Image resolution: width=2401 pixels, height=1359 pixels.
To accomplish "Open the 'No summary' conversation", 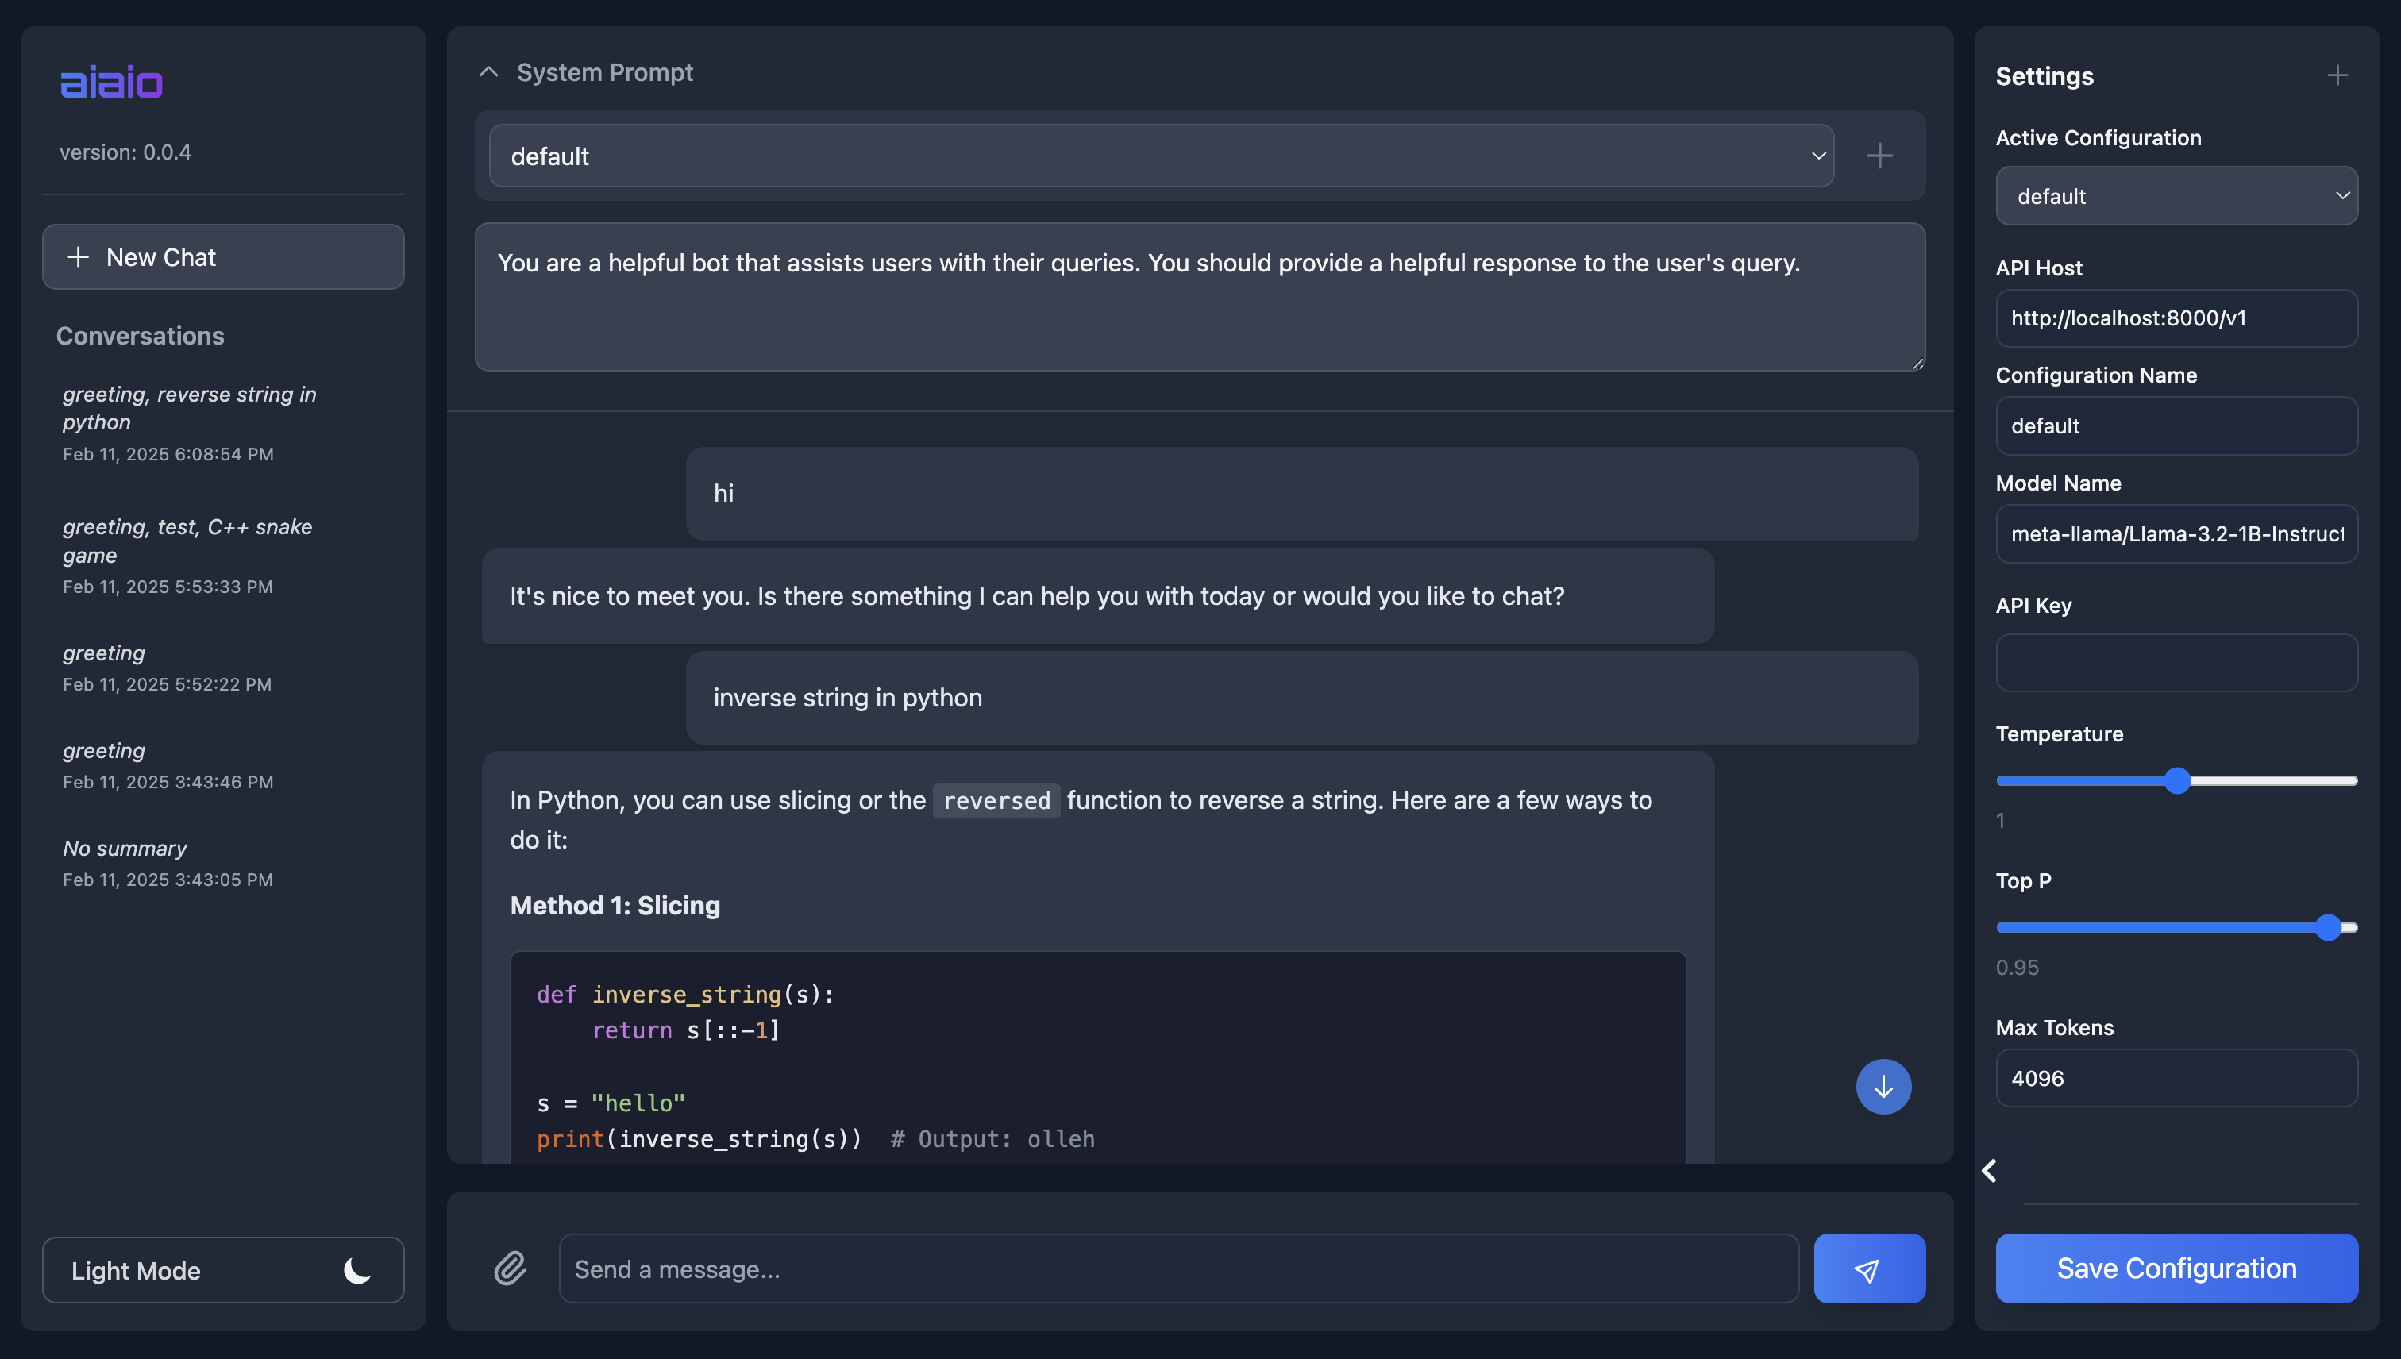I will click(x=168, y=862).
